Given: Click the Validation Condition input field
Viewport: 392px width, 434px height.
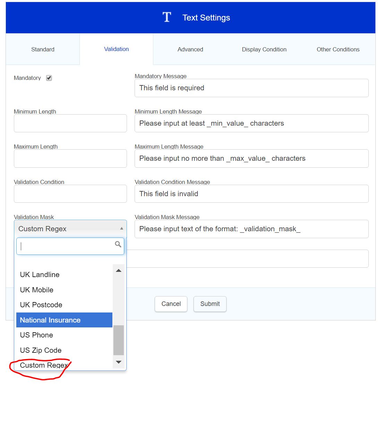Looking at the screenshot, I should coord(70,194).
